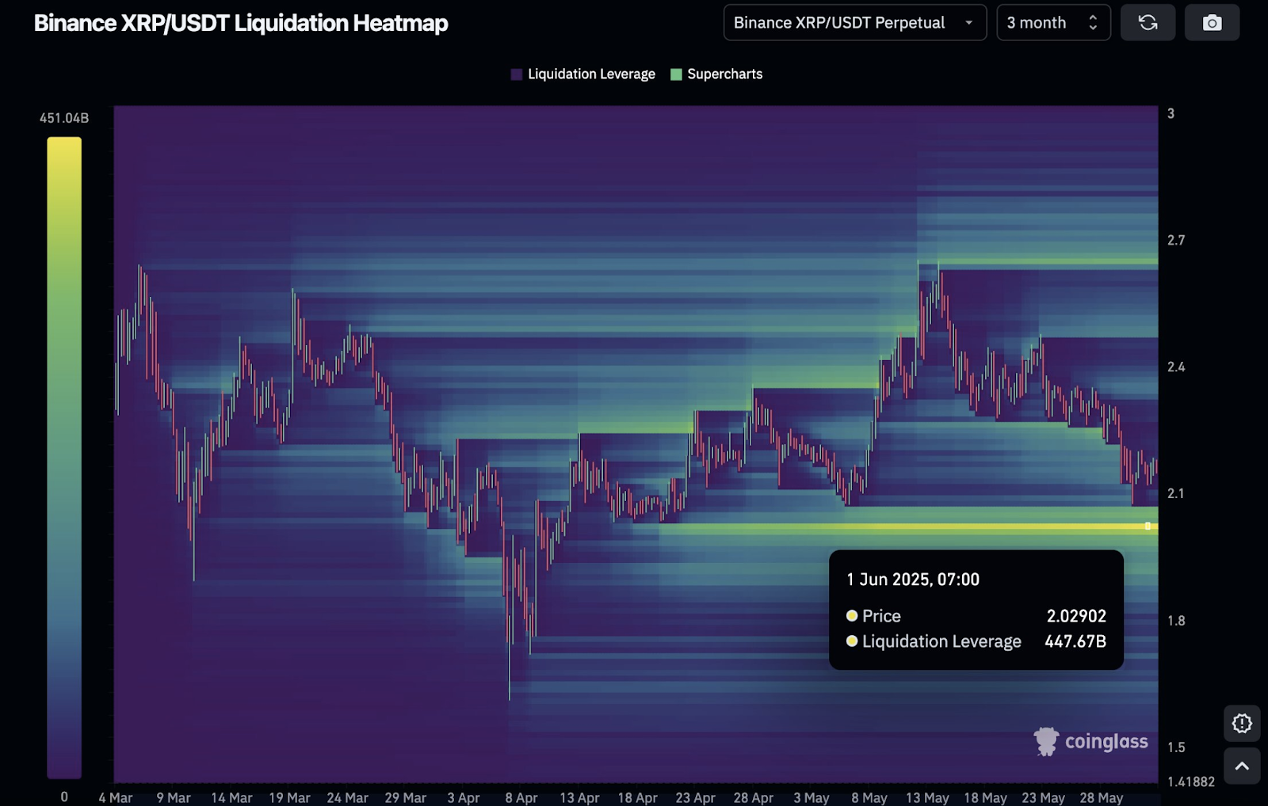Click the 2.7 price axis label
The width and height of the screenshot is (1268, 806).
pyautogui.click(x=1176, y=240)
